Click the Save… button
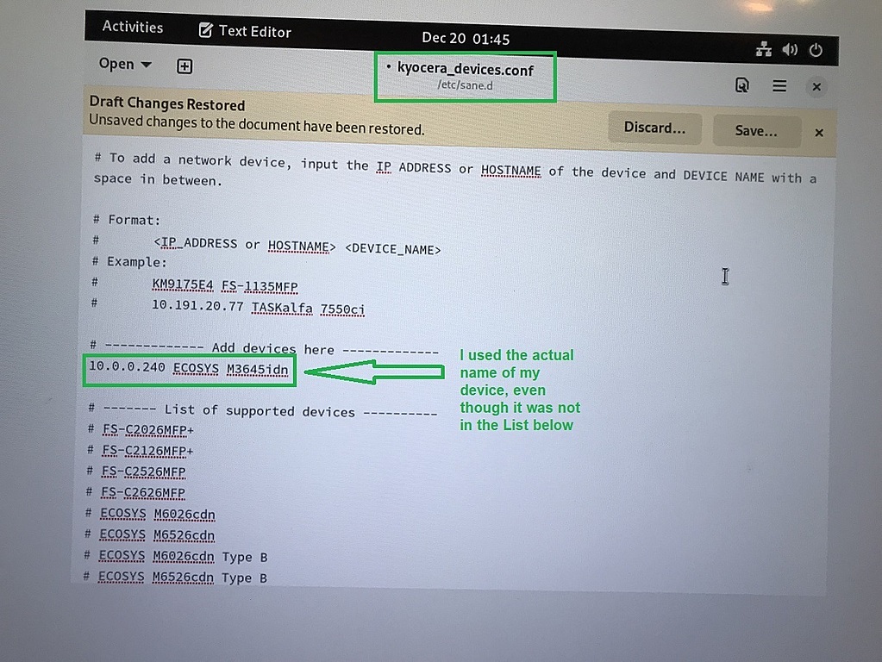The height and width of the screenshot is (662, 882). click(755, 131)
